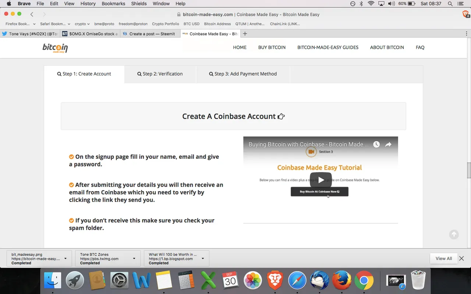Close the downloads bar with X
The image size is (471, 294).
(461, 258)
